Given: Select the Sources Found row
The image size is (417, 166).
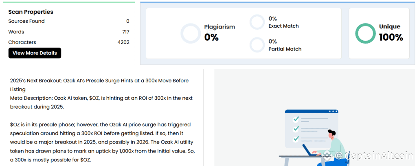Looking at the screenshot, I should 69,21.
